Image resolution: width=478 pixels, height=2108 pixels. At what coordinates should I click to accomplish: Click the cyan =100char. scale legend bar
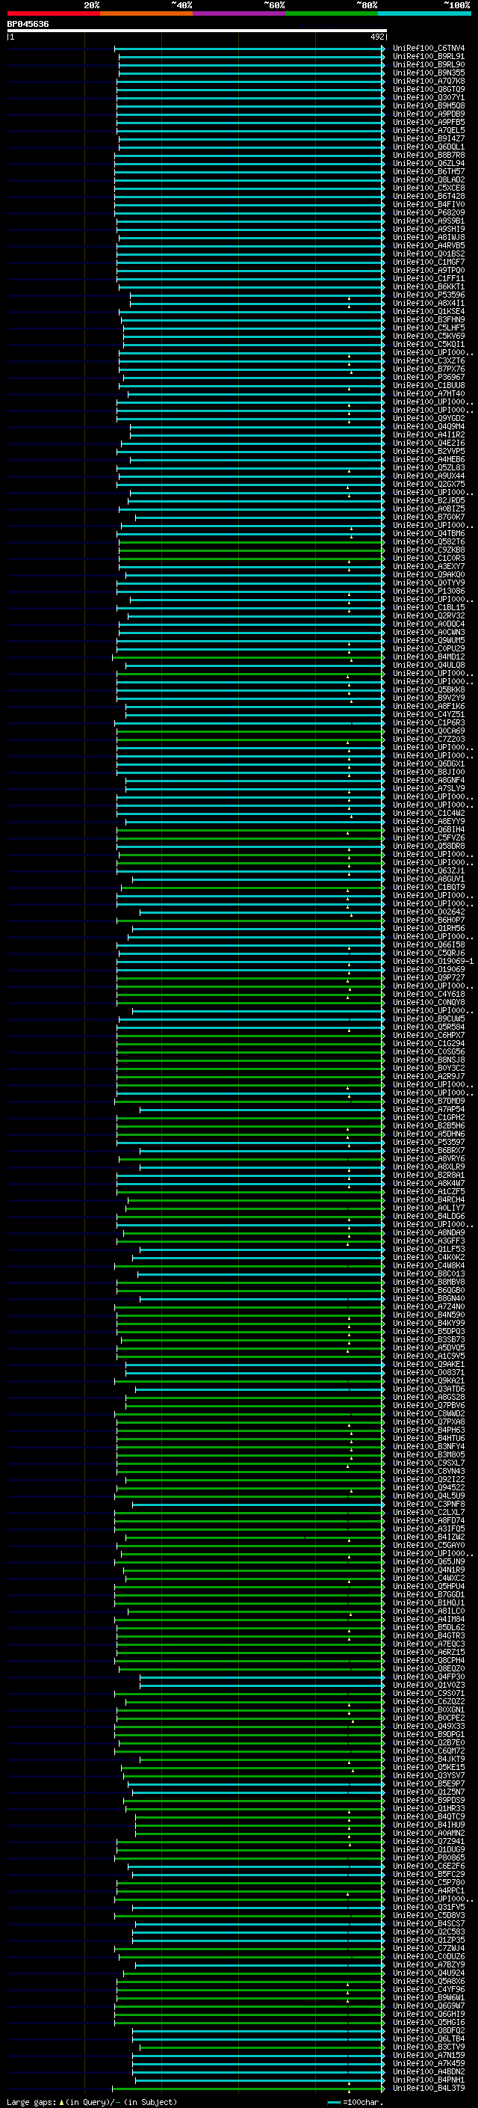click(x=333, y=2102)
